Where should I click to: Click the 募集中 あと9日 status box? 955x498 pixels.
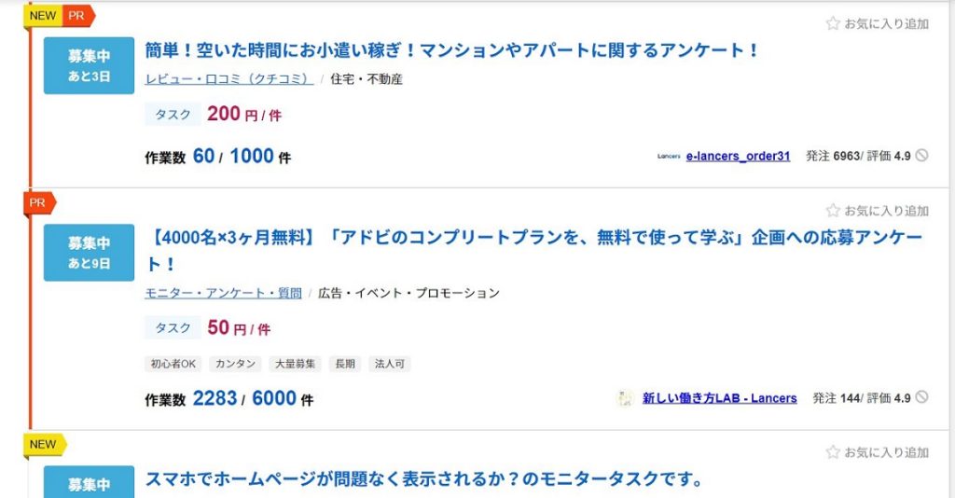(x=89, y=253)
